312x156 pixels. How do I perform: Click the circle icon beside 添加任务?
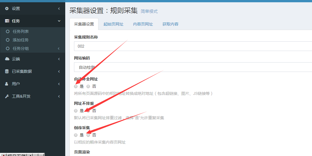click(8, 40)
